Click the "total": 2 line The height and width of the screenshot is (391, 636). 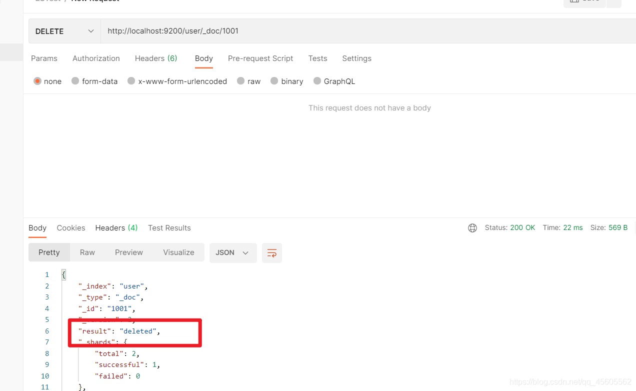[x=117, y=354]
